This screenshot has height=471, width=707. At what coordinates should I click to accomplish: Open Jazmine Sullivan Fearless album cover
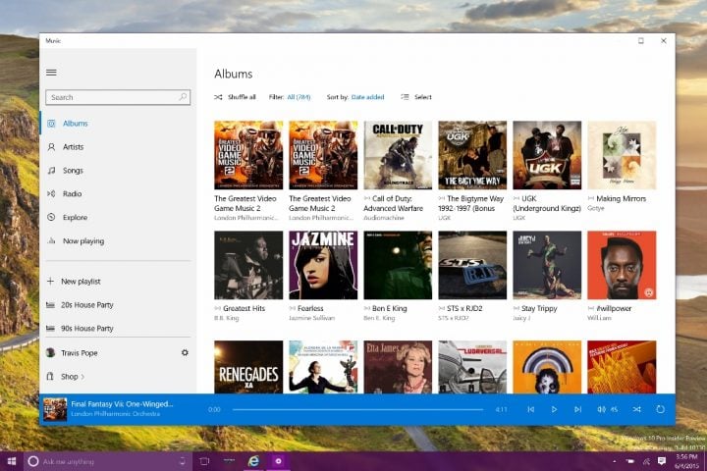tap(323, 265)
